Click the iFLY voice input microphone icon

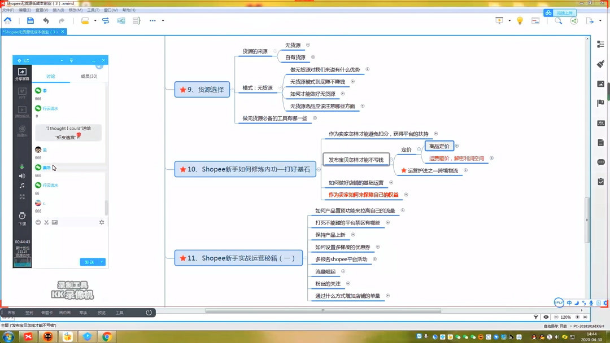pos(591,303)
